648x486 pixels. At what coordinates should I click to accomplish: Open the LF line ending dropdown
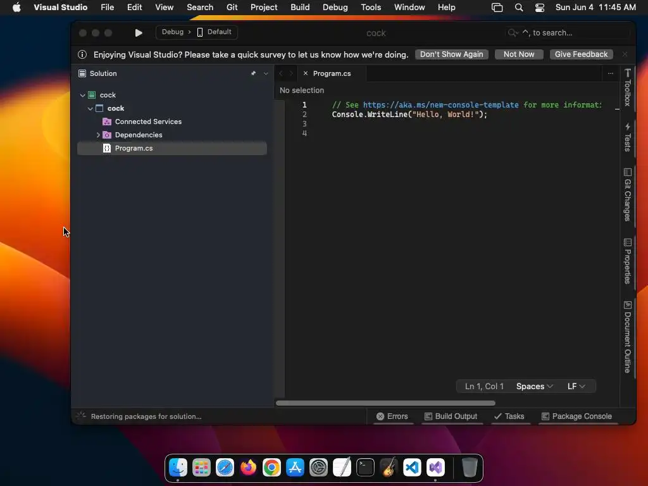(x=576, y=387)
